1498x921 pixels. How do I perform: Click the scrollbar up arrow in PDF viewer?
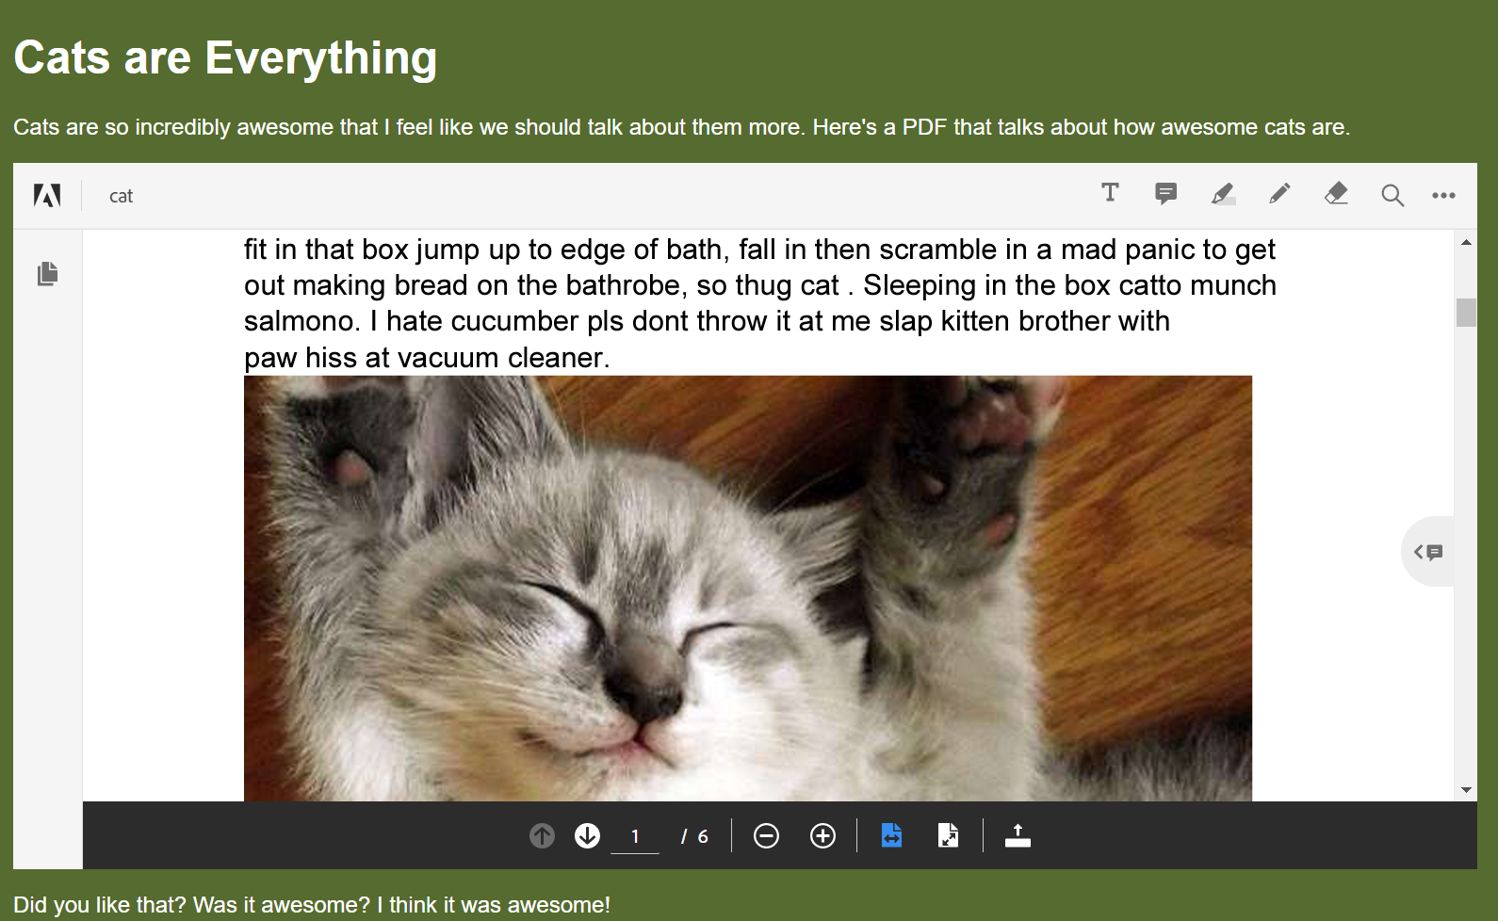[1466, 243]
